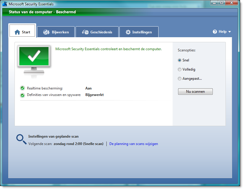
Task: Minimize the Security Essentials window
Action: tap(214, 3)
